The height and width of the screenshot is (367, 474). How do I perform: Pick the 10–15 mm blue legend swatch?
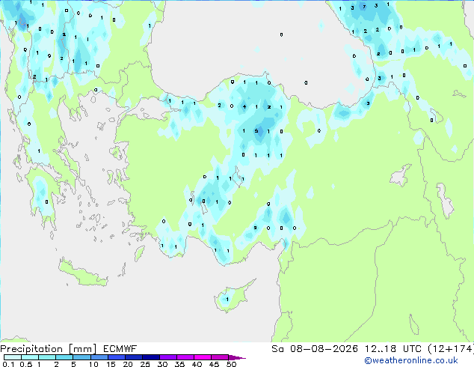(99, 357)
